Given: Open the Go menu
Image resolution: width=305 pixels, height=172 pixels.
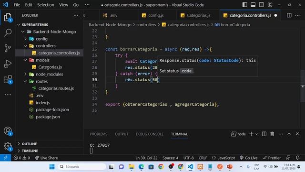Looking at the screenshot, I should (x=76, y=5).
